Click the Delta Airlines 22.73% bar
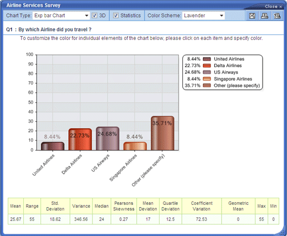The image size is (287, 236). (80, 139)
